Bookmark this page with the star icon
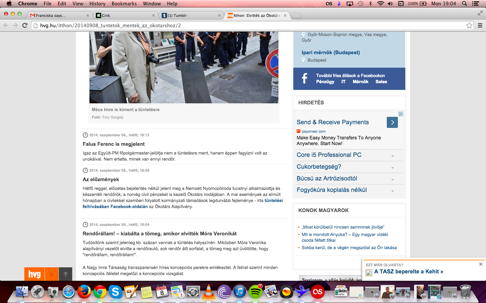The image size is (486, 303). (x=469, y=26)
